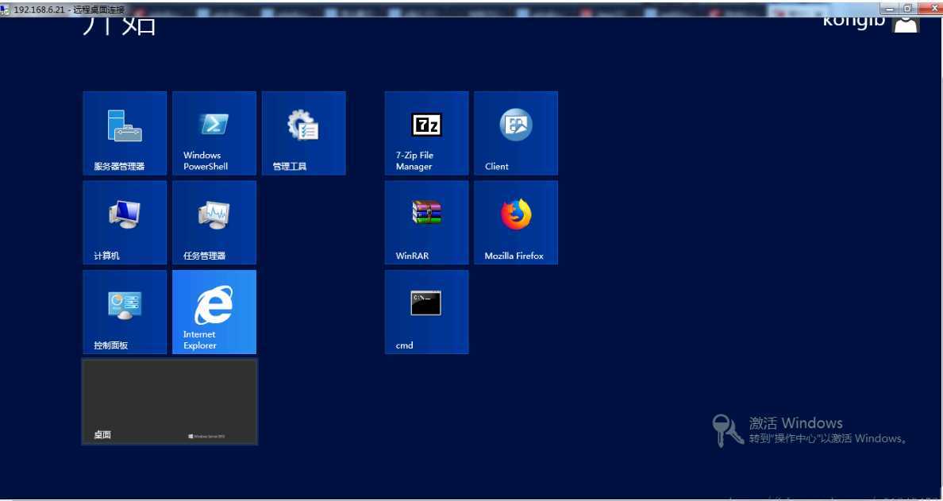Open the Client tile
The image size is (943, 501).
(516, 133)
